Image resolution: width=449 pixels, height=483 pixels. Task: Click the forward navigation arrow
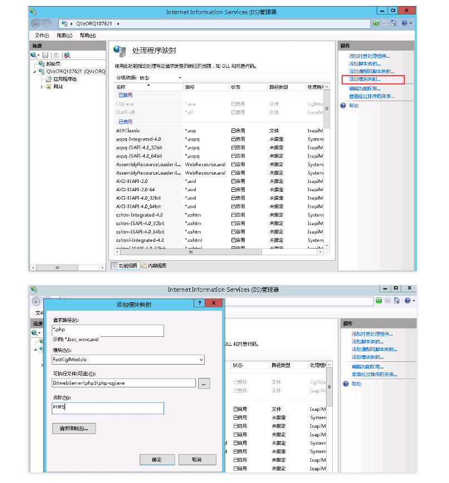pos(48,23)
